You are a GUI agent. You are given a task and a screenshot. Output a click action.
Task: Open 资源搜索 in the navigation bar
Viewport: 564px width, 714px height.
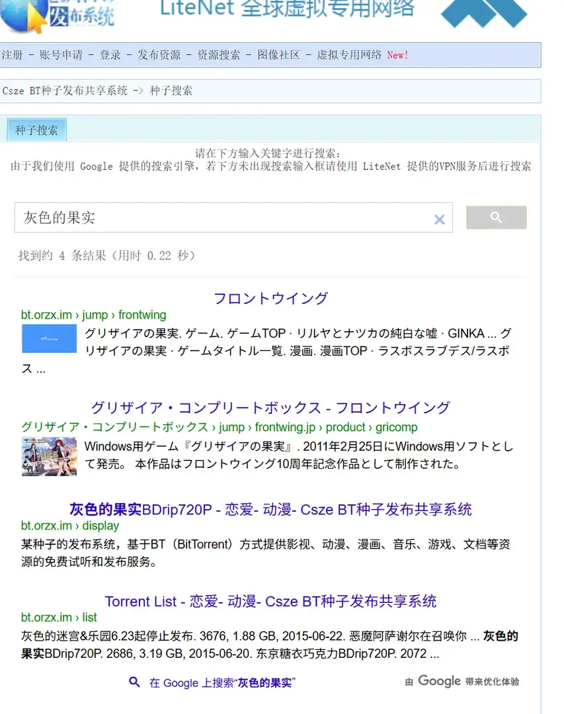[219, 55]
